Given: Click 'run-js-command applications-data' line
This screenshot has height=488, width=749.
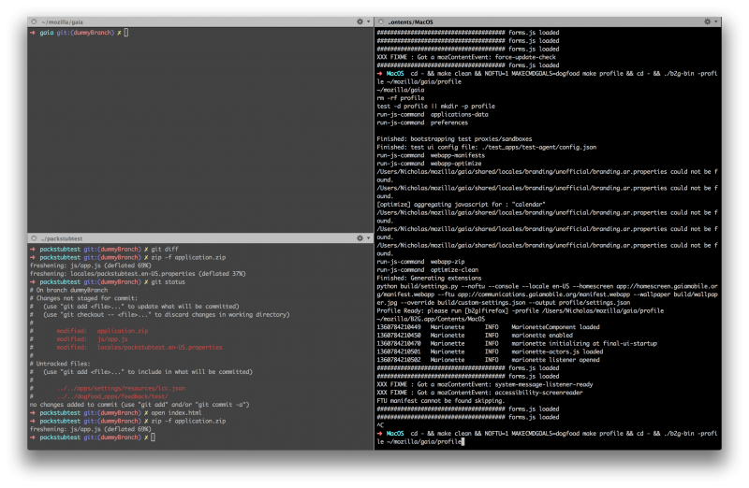Looking at the screenshot, I should pyautogui.click(x=433, y=114).
